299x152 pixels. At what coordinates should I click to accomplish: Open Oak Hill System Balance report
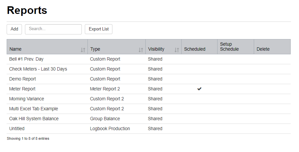[x=34, y=119]
